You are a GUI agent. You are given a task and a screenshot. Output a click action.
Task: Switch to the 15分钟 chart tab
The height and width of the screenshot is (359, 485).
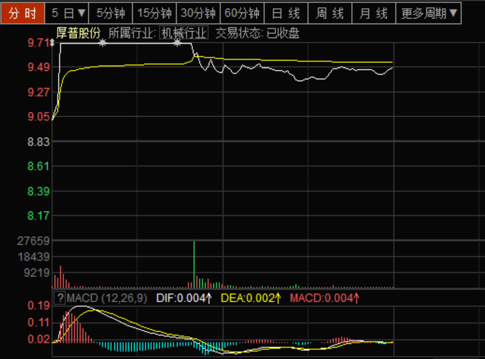(x=154, y=13)
